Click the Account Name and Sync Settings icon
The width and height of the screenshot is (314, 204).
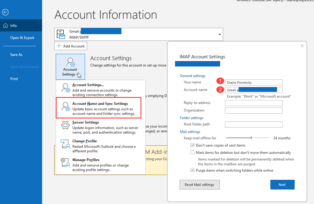[x=65, y=106]
